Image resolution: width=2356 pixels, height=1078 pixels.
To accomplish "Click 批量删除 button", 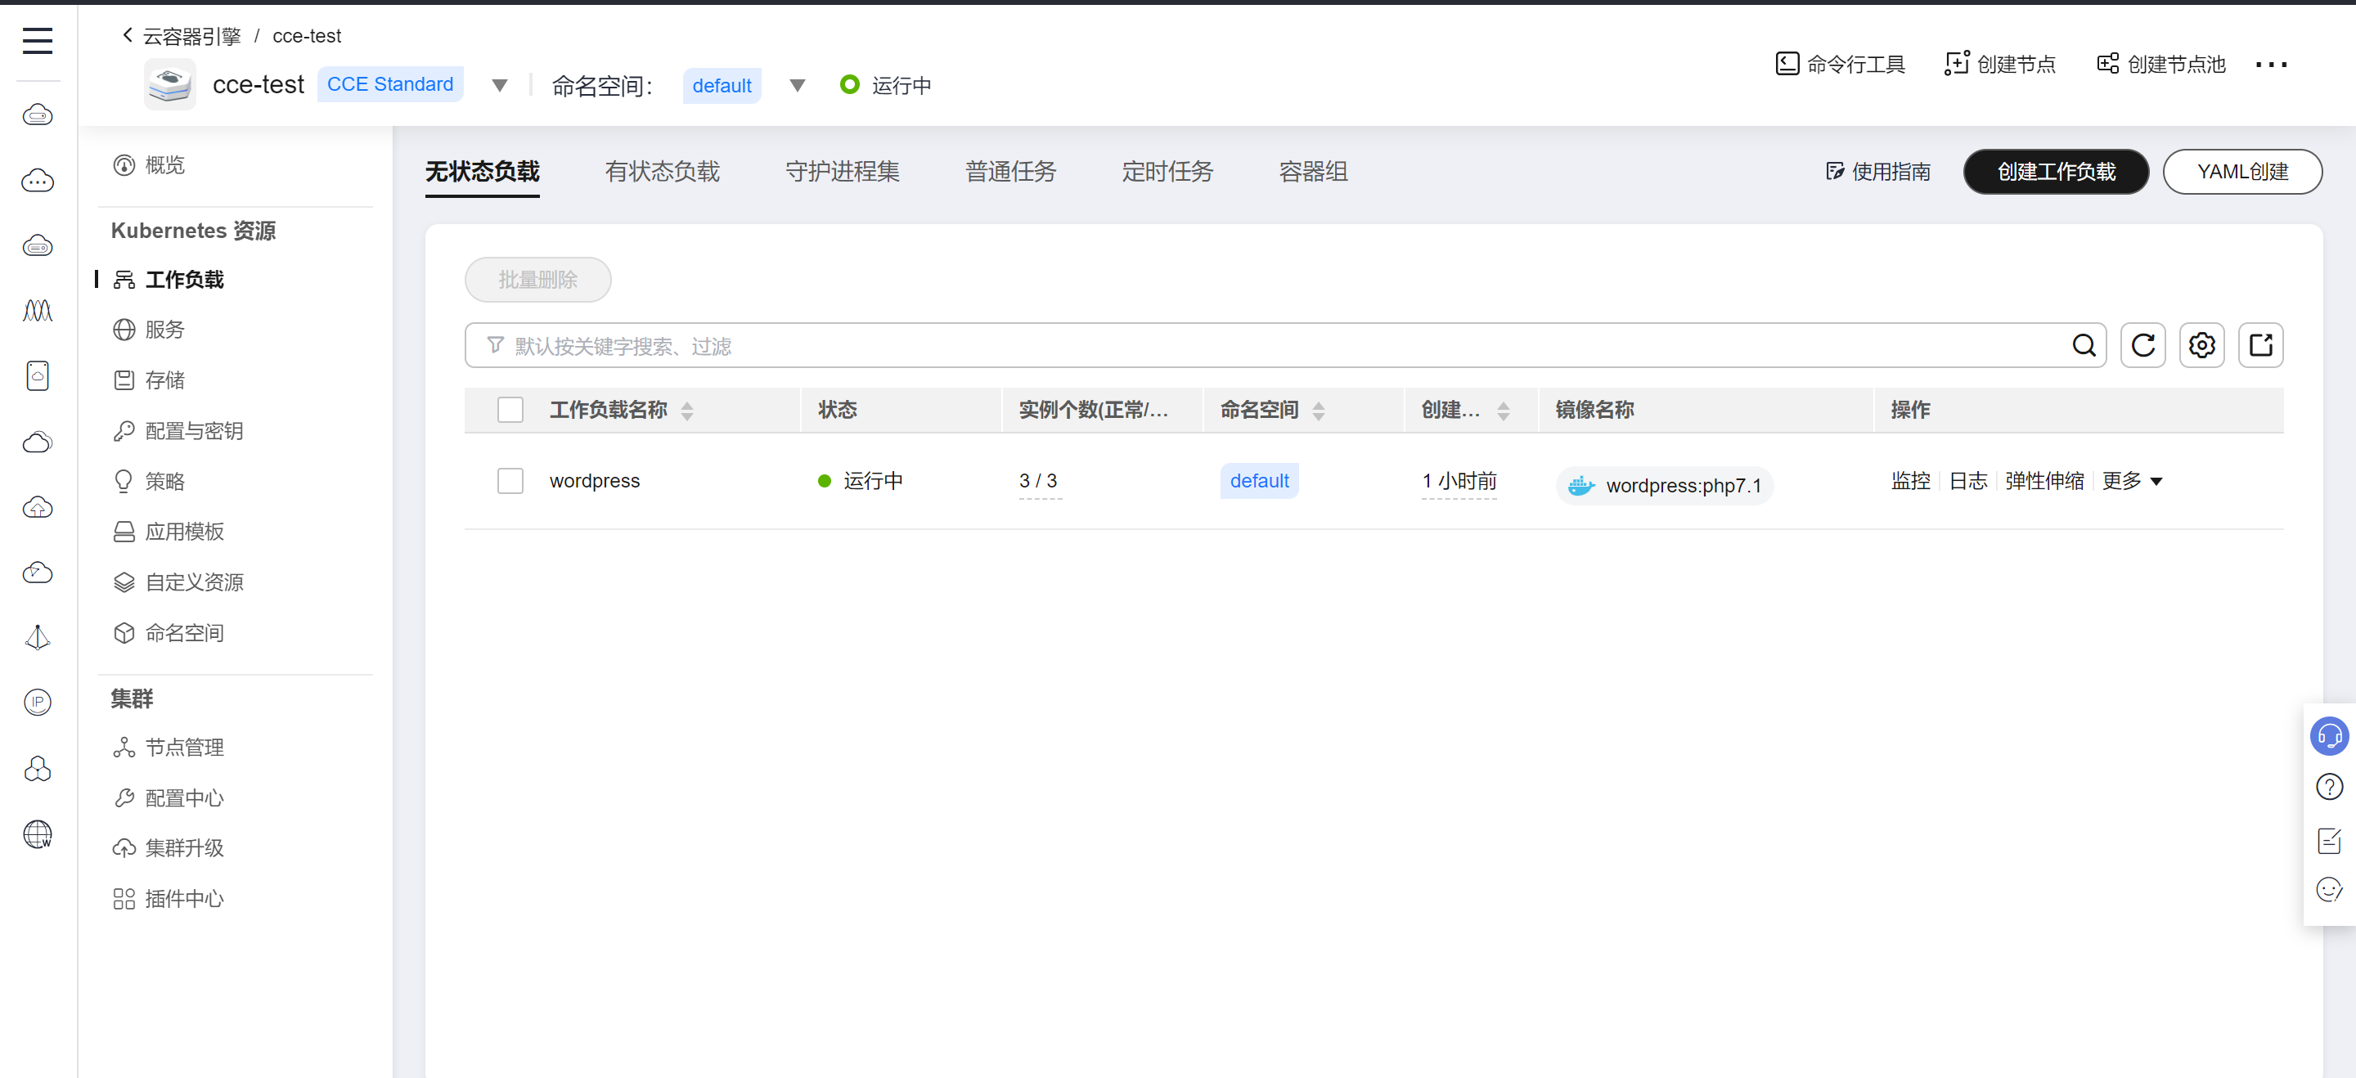I will pyautogui.click(x=537, y=280).
